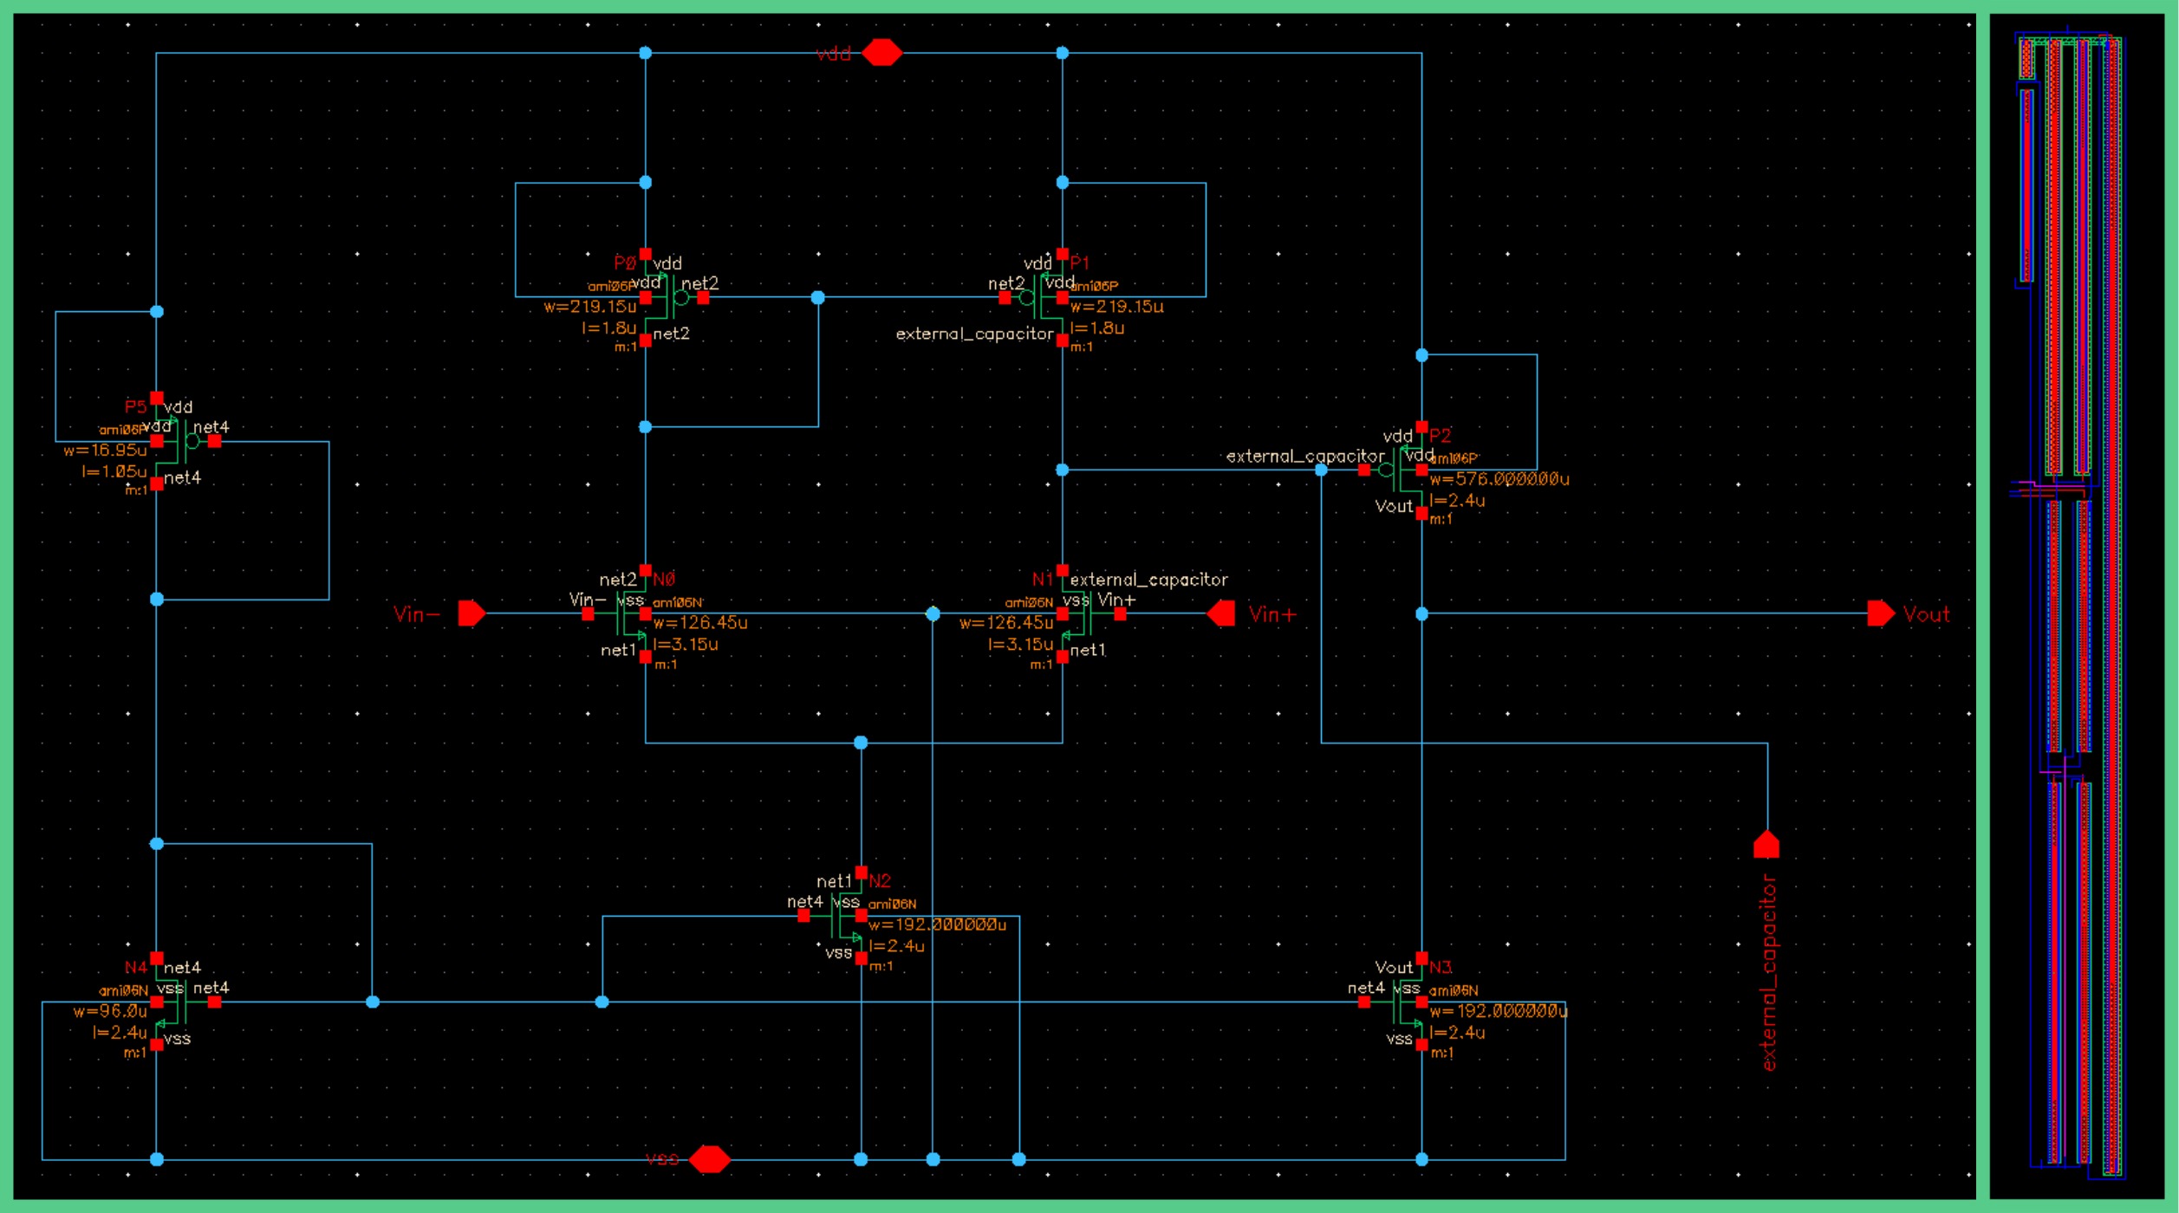Select NMOS transistor N1 symbol
The image size is (2179, 1213).
(1091, 613)
